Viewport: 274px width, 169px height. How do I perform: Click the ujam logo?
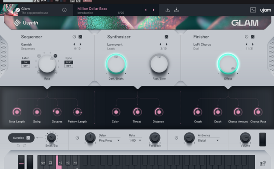coord(265,10)
